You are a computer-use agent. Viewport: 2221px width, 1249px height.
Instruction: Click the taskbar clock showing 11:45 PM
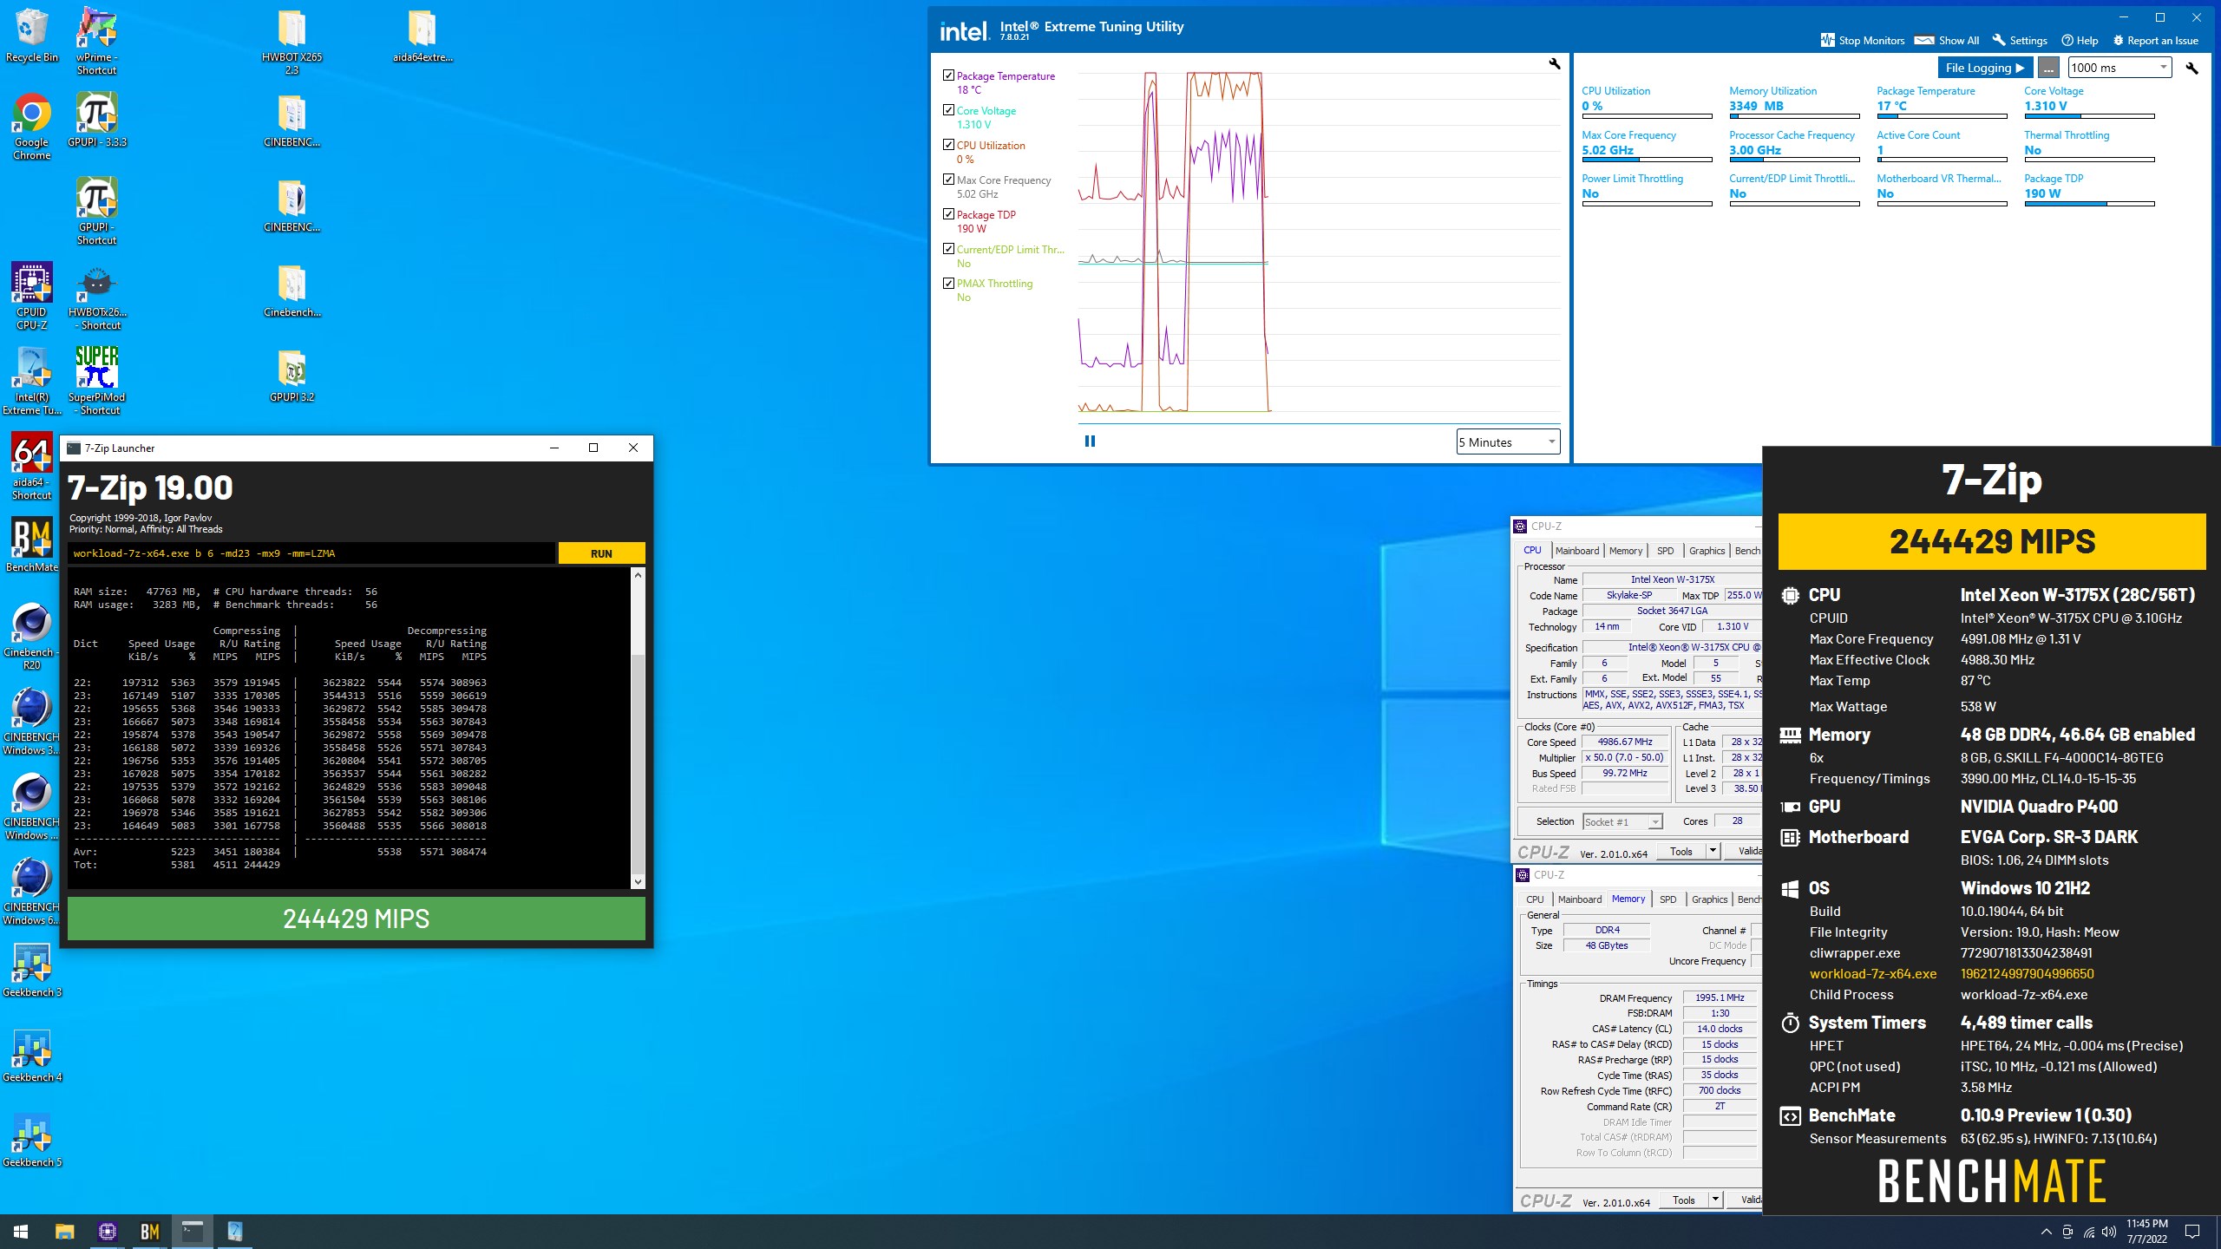click(2146, 1232)
